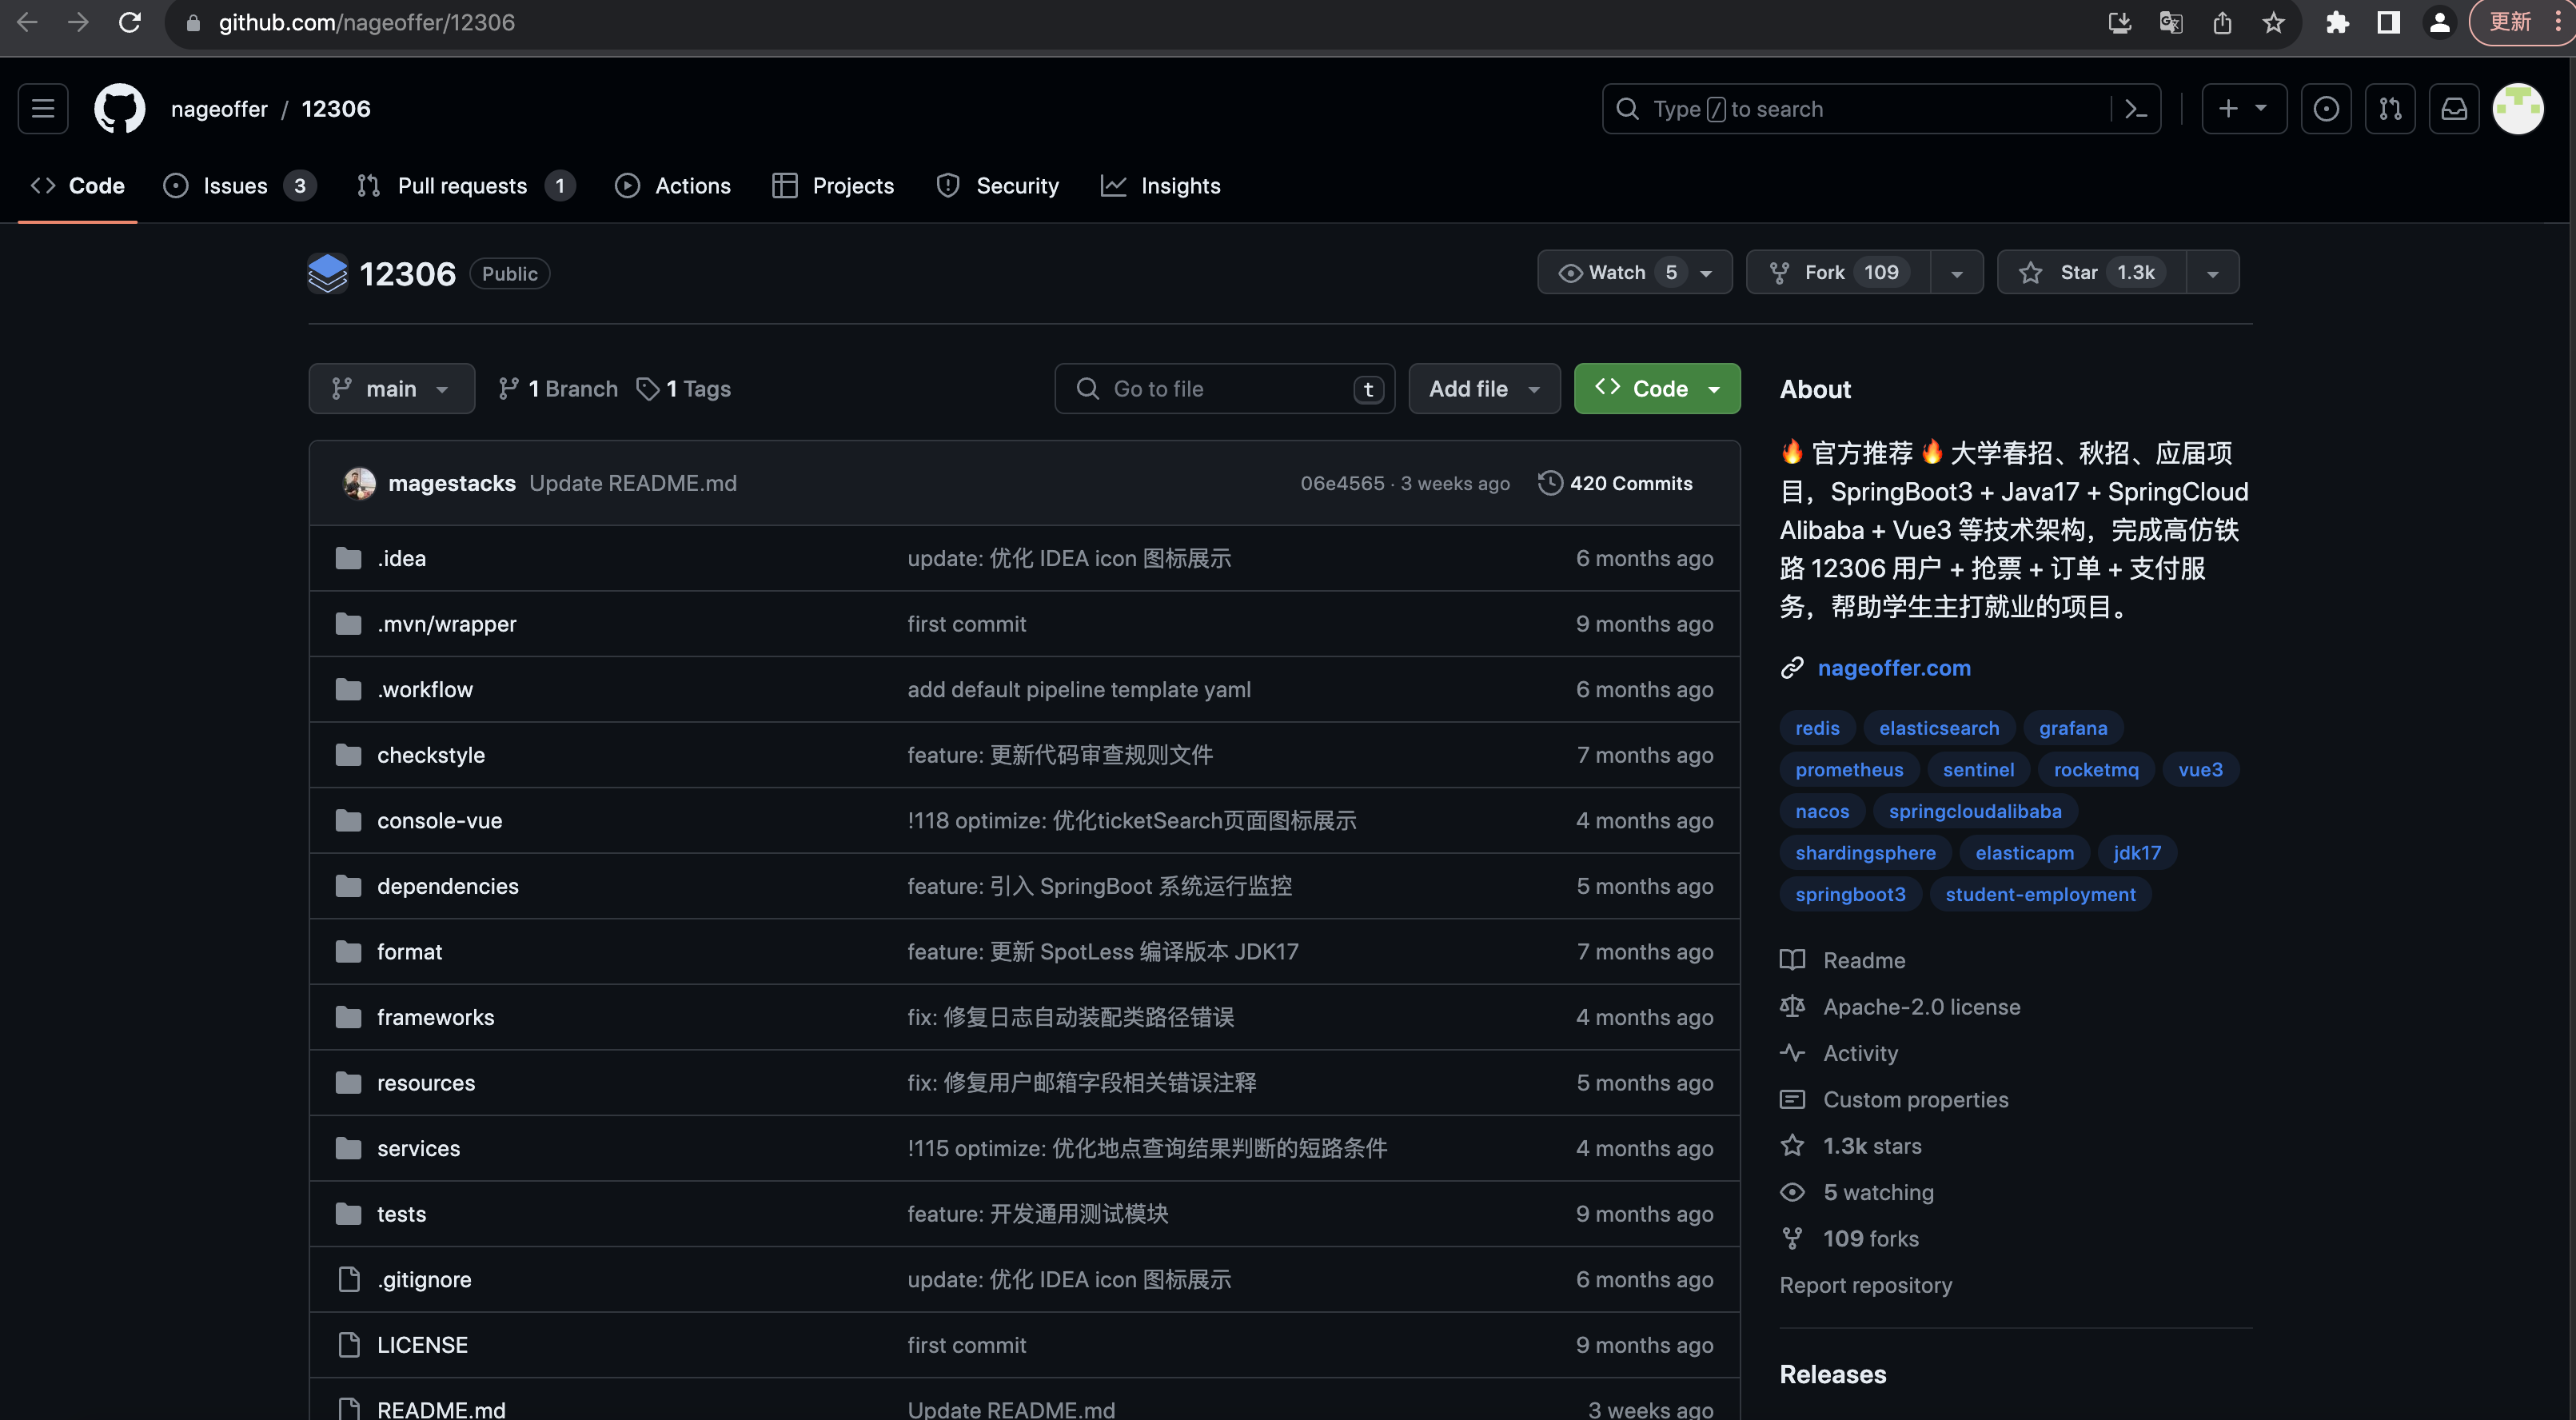Expand the Add file dropdown

tap(1484, 388)
